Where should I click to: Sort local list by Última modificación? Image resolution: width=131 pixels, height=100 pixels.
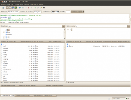click(54, 41)
